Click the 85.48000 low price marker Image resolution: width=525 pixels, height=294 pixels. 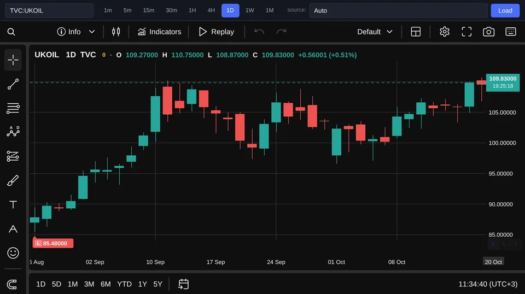coord(53,243)
